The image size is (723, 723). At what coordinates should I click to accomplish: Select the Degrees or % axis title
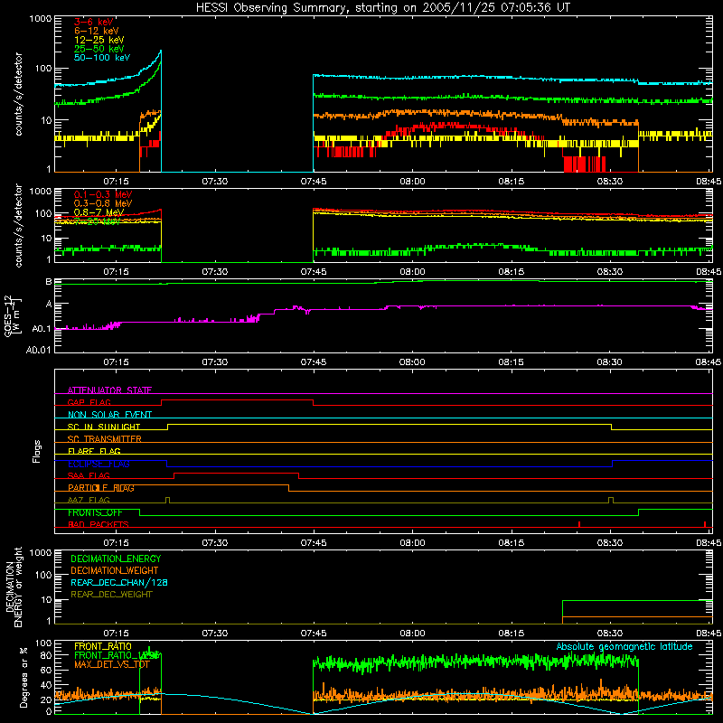pyautogui.click(x=23, y=677)
